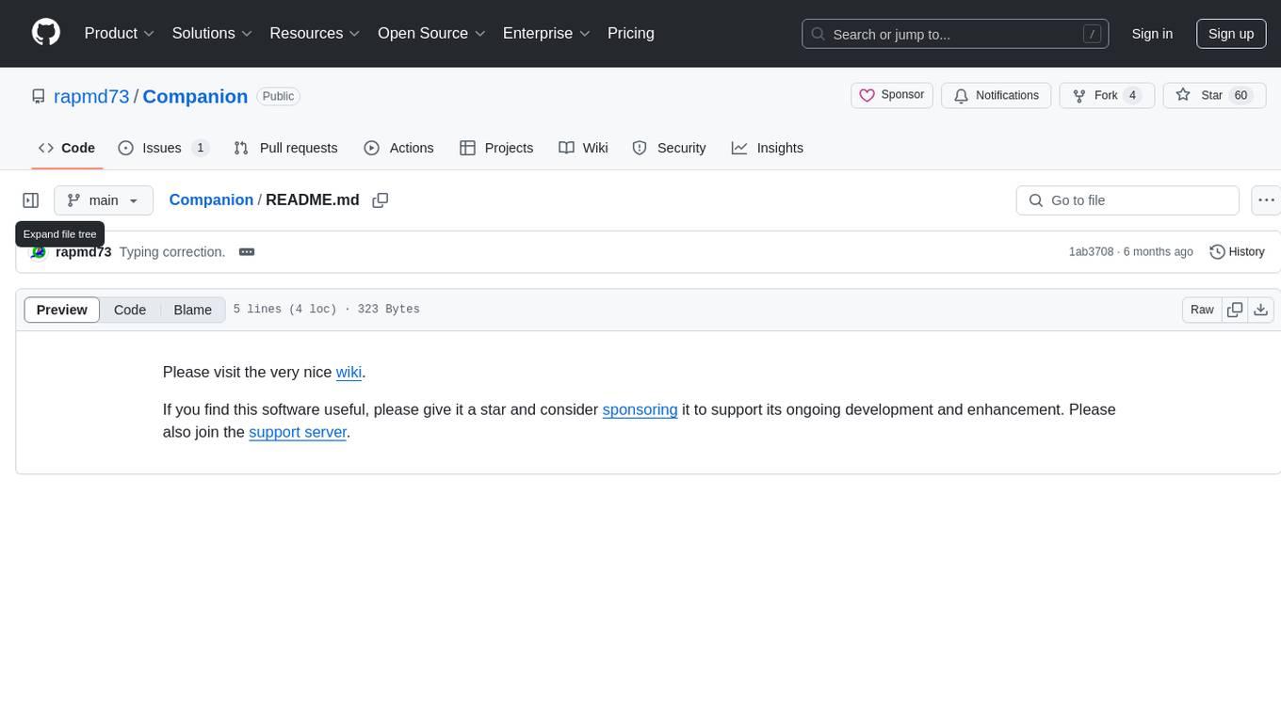Open the Actions tab
Screen dimensions: 1281x719
click(x=398, y=148)
